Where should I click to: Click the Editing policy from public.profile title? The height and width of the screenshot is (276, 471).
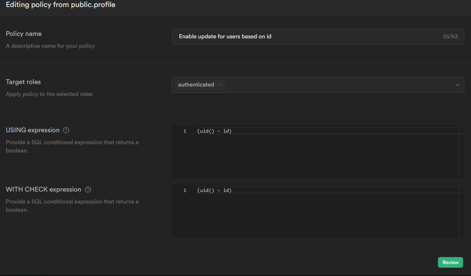(61, 5)
